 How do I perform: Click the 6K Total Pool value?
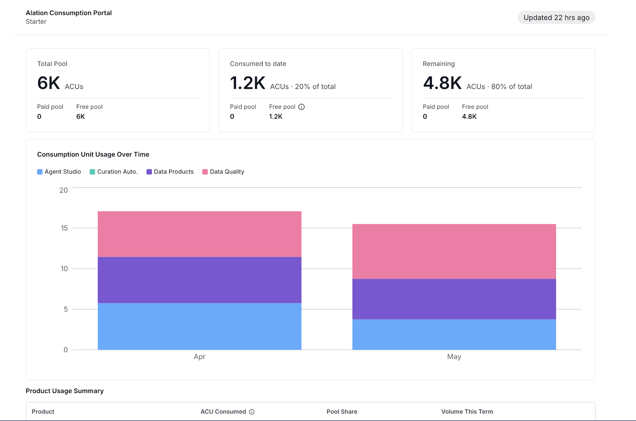(x=49, y=83)
